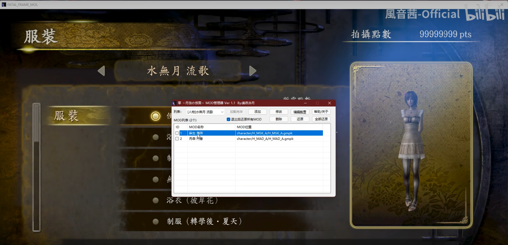Close the MOD管理器 dialog
Image resolution: width=508 pixels, height=245 pixels.
click(x=329, y=103)
